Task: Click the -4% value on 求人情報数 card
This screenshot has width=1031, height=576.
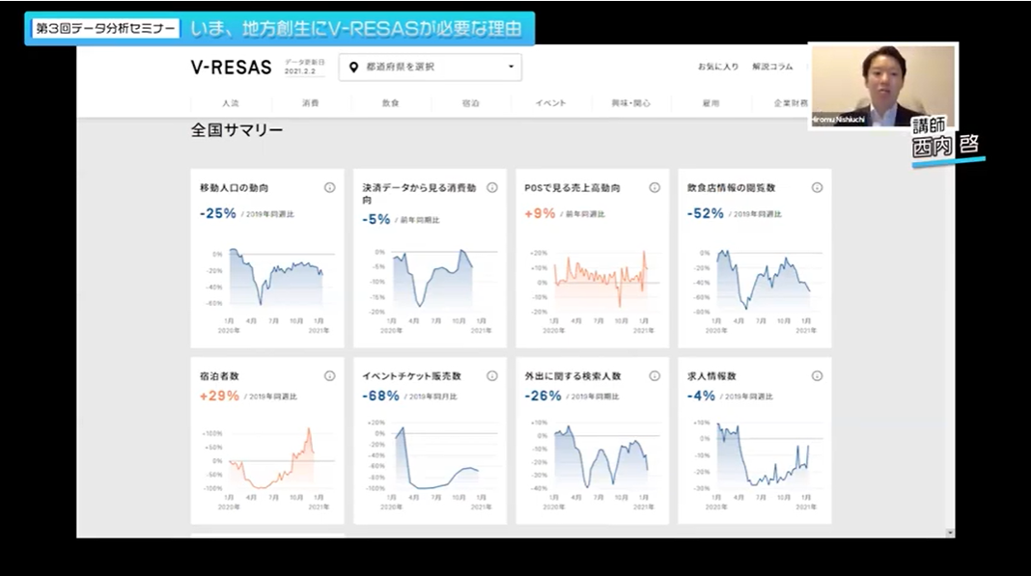Action: pyautogui.click(x=701, y=396)
